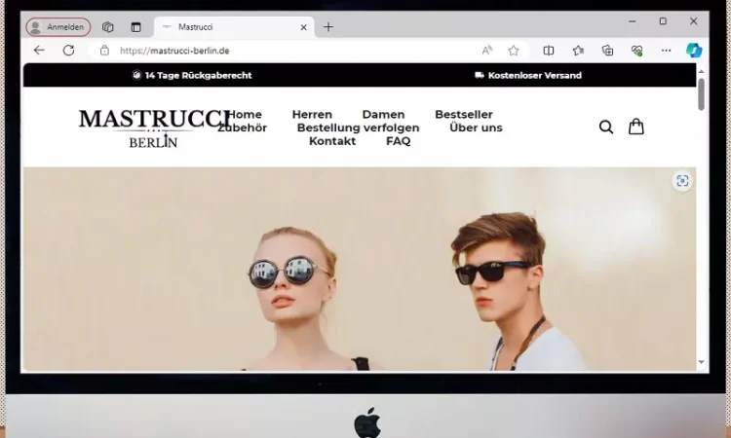Select the Mastrucci browser tab
The height and width of the screenshot is (438, 731).
click(234, 27)
